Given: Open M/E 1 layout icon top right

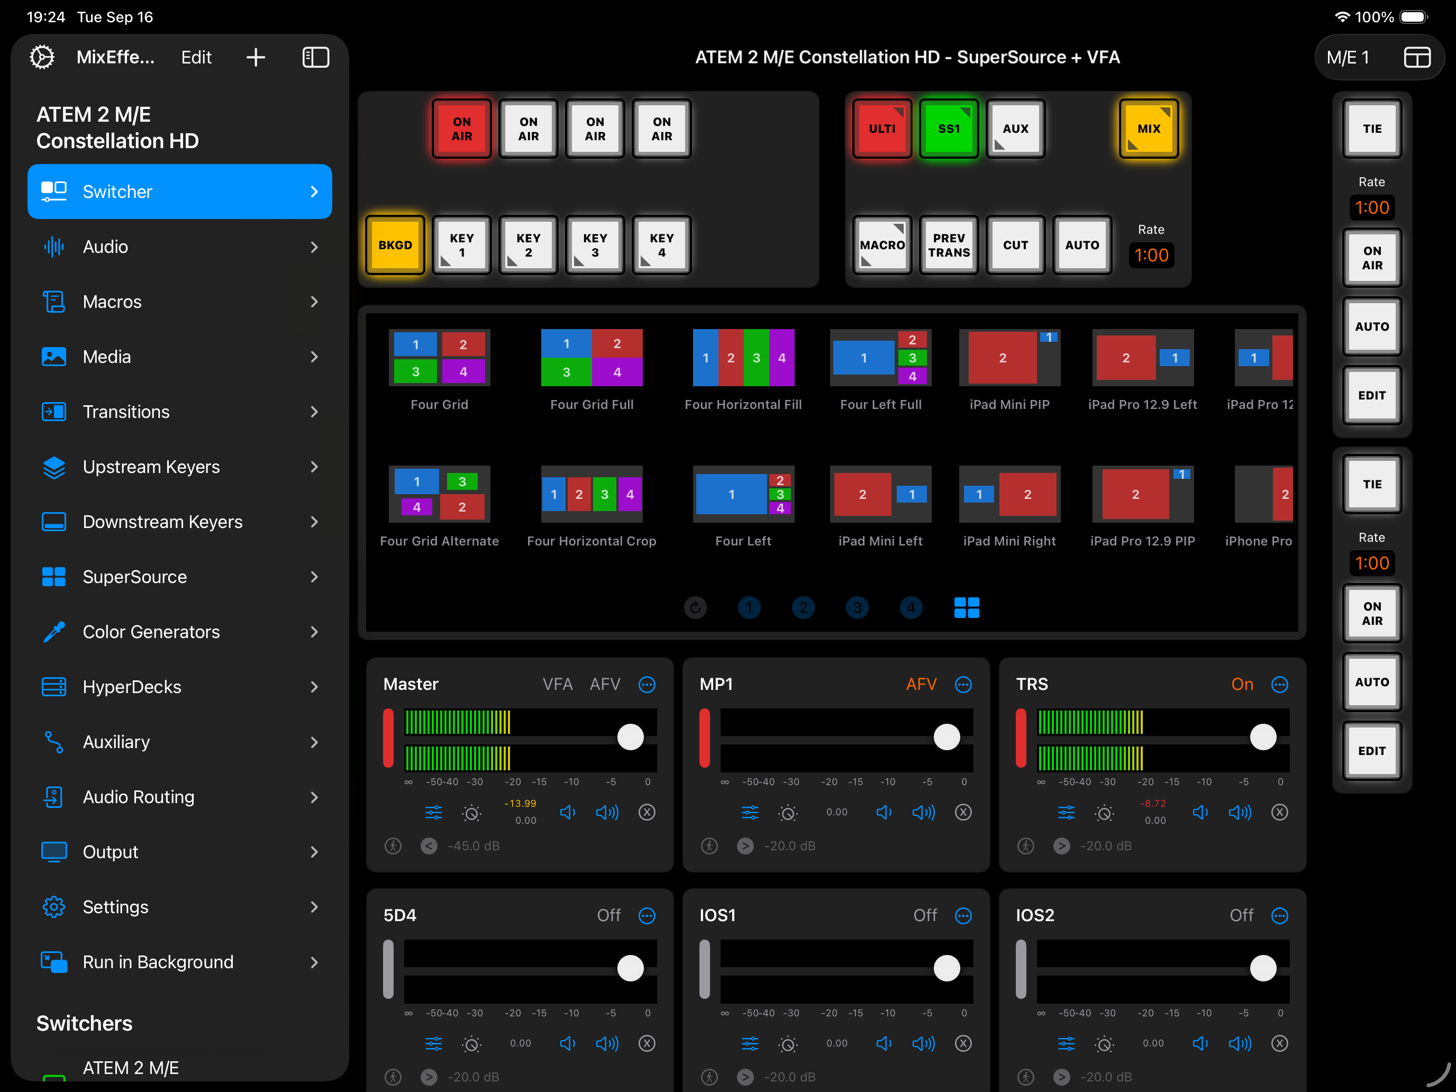Looking at the screenshot, I should click(1416, 57).
